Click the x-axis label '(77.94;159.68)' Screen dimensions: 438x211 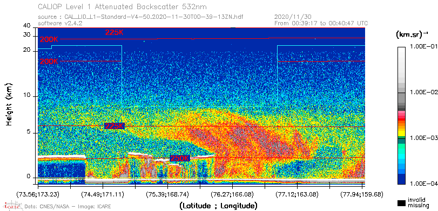click(362, 194)
